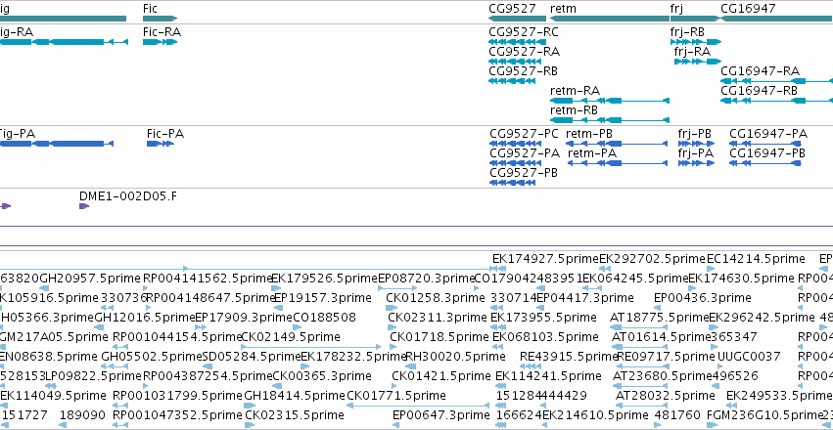Select the EK292702.5prime EST label
The image size is (833, 430).
click(652, 259)
